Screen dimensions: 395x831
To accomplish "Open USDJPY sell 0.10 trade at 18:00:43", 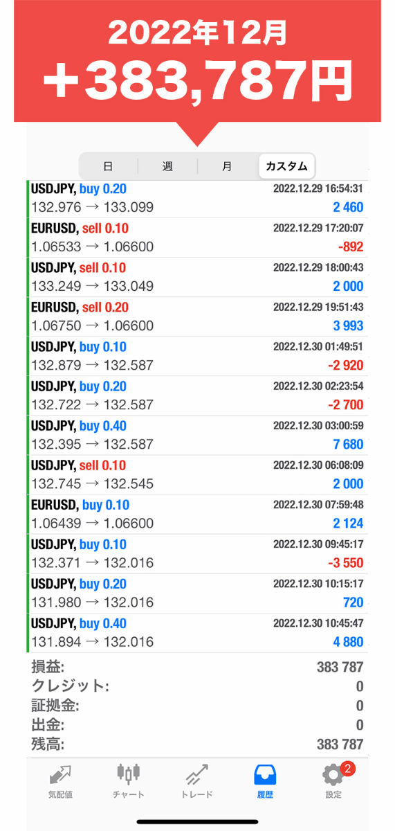I will click(198, 278).
